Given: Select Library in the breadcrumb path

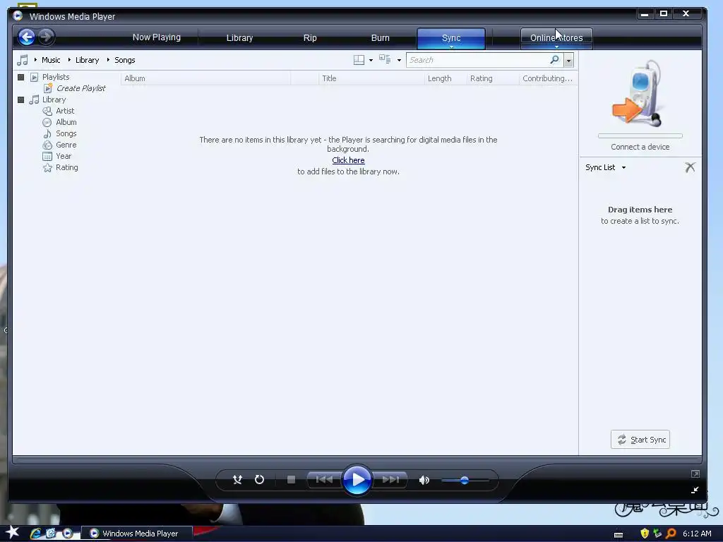Looking at the screenshot, I should (87, 60).
